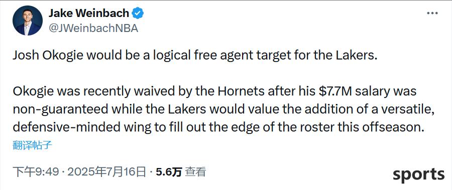Image resolution: width=452 pixels, height=190 pixels.
Task: Open the three-dot more options menu
Action: click(432, 13)
